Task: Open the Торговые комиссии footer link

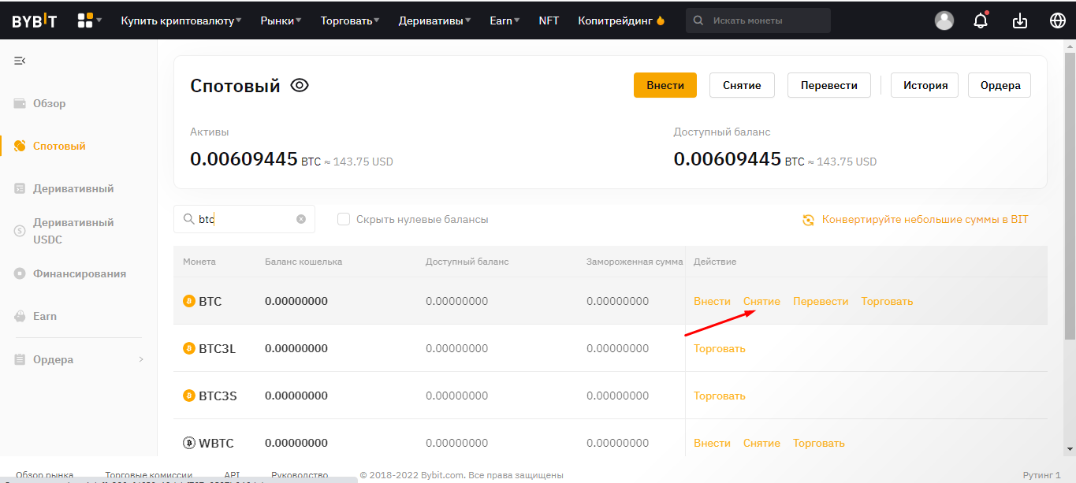Action: (148, 475)
